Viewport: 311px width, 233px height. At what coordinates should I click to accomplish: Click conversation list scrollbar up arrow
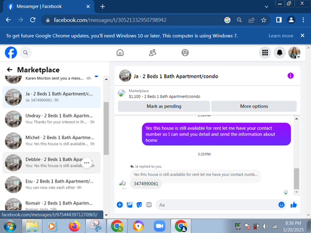coord(106,80)
